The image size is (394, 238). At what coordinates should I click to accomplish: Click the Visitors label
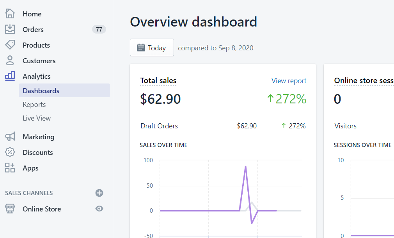(345, 126)
